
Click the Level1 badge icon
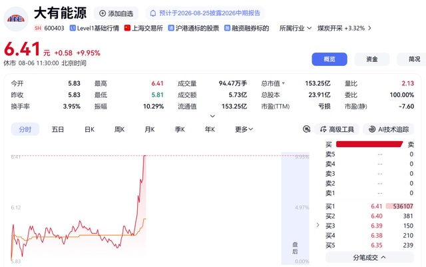click(x=73, y=28)
